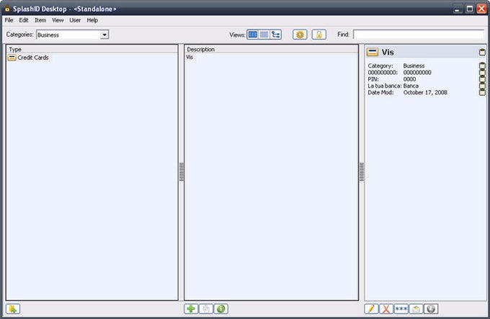490x319 pixels.
Task: Switch to the panel (three-column) view
Action: tap(252, 35)
